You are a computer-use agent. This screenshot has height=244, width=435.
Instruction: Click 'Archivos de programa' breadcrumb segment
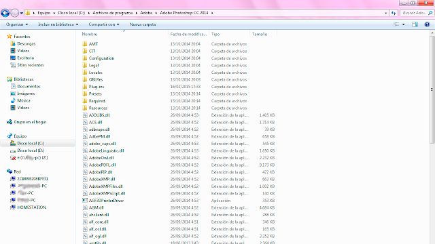tap(113, 13)
